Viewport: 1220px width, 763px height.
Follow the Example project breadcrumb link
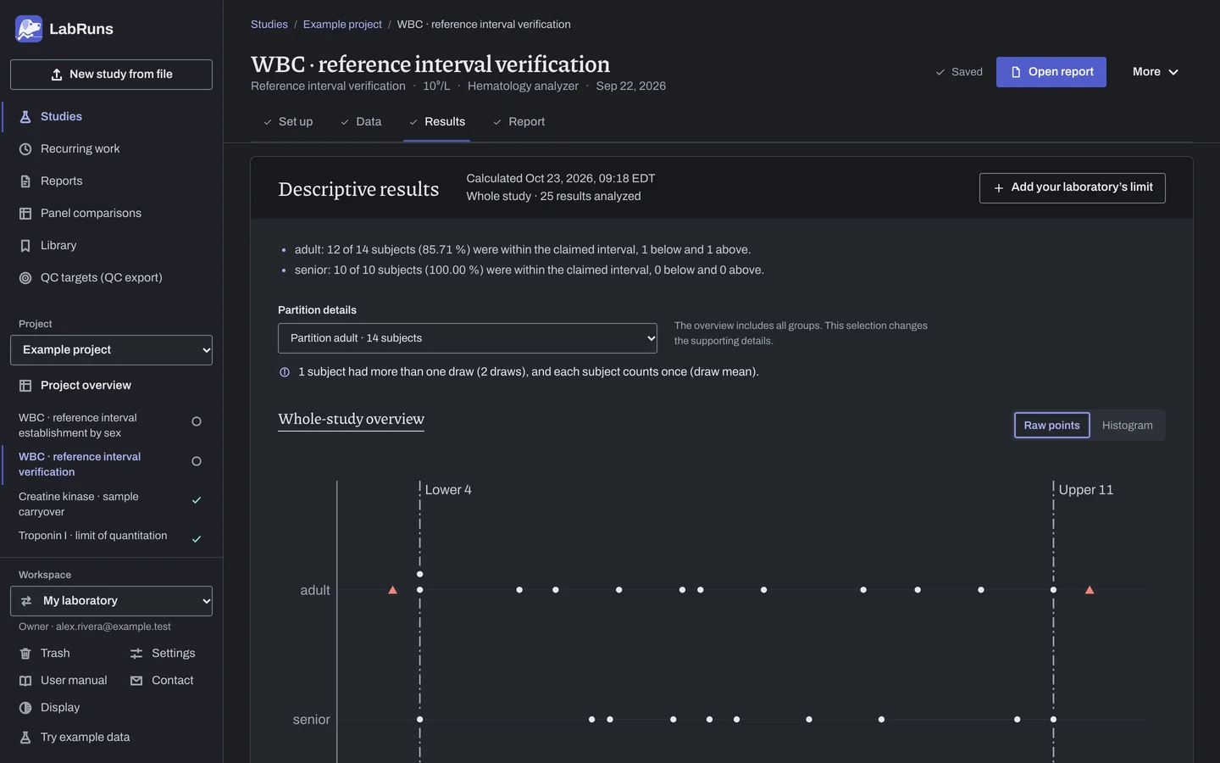(342, 25)
